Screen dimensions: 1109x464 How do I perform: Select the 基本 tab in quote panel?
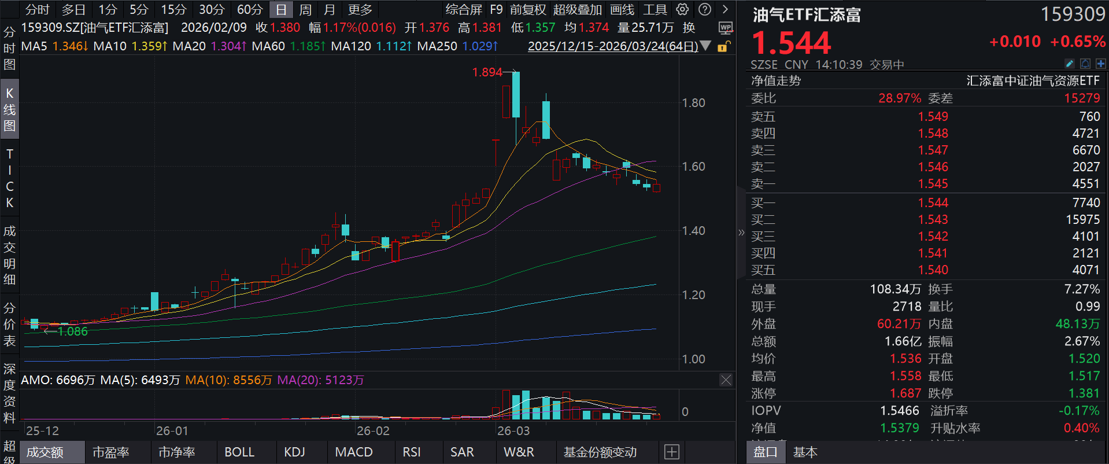pos(804,452)
